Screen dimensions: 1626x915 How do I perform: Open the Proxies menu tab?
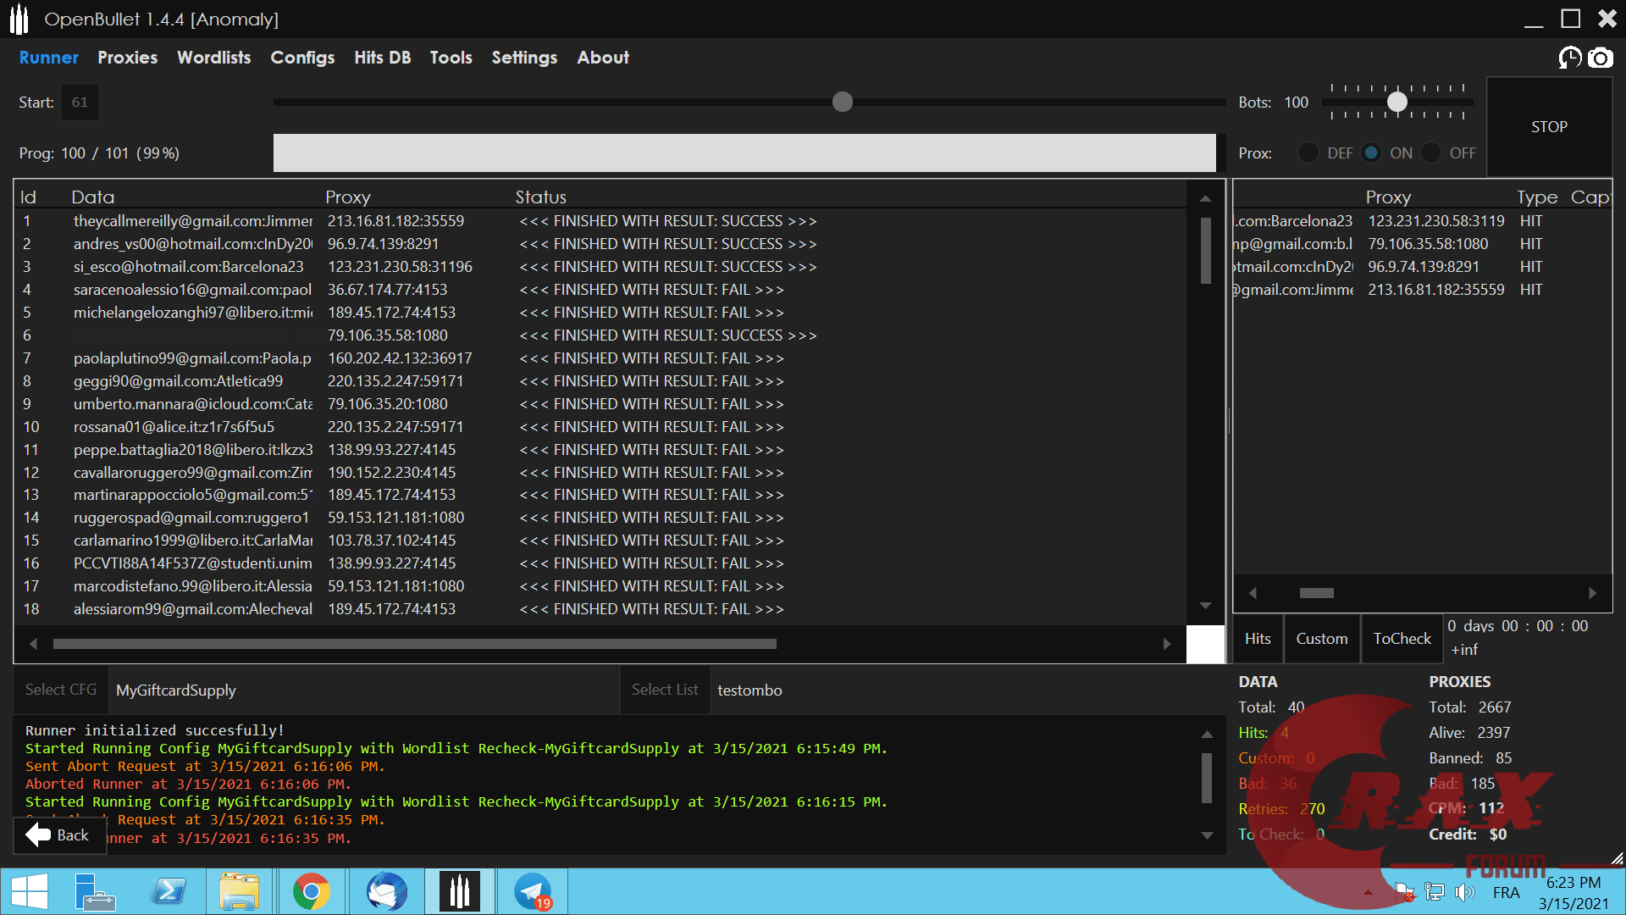pos(127,58)
